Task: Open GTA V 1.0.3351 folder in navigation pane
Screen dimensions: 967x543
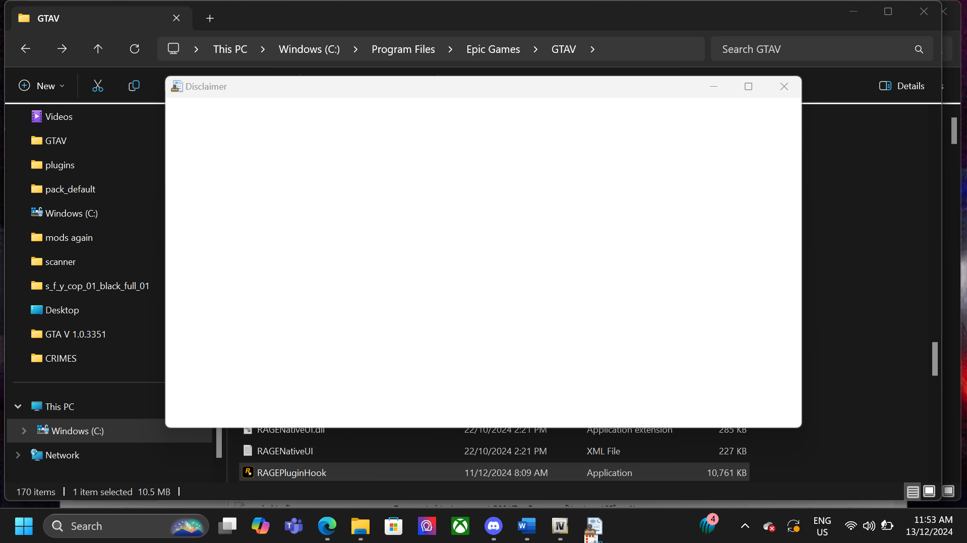Action: pyautogui.click(x=76, y=334)
